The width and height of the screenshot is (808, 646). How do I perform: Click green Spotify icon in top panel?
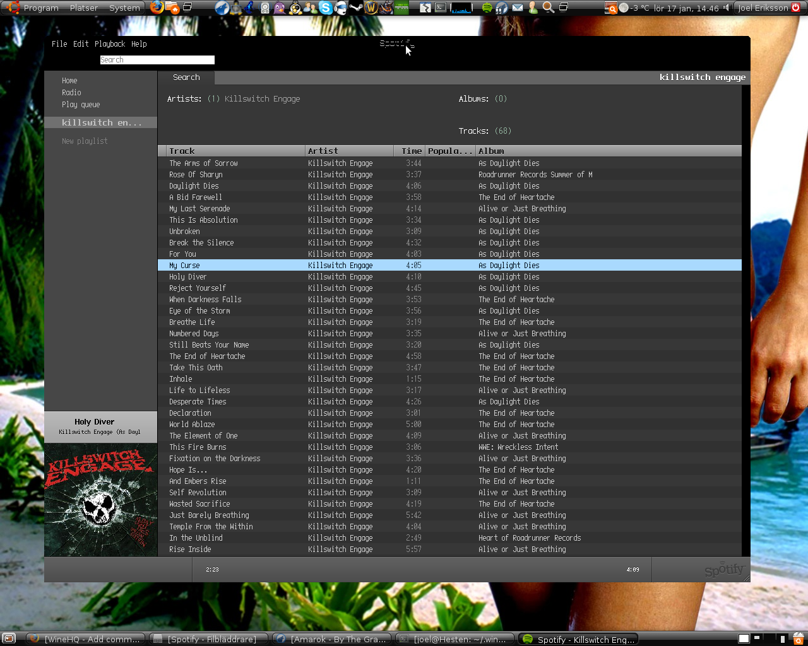pyautogui.click(x=487, y=8)
